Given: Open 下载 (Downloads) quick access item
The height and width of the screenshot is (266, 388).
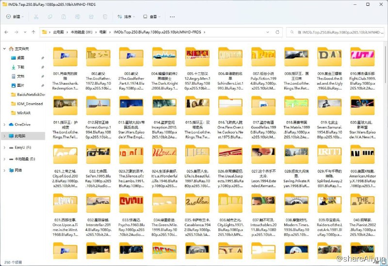Looking at the screenshot, I should [x=21, y=67].
